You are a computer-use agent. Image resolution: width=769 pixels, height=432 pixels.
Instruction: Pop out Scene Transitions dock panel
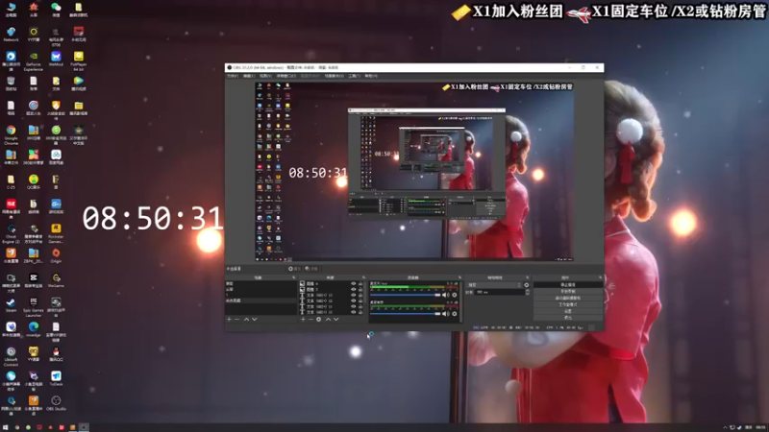click(x=527, y=277)
